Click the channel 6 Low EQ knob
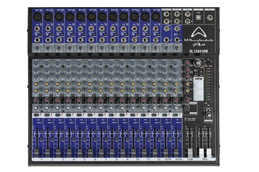This screenshot has height=172, width=259. pyautogui.click(x=90, y=76)
